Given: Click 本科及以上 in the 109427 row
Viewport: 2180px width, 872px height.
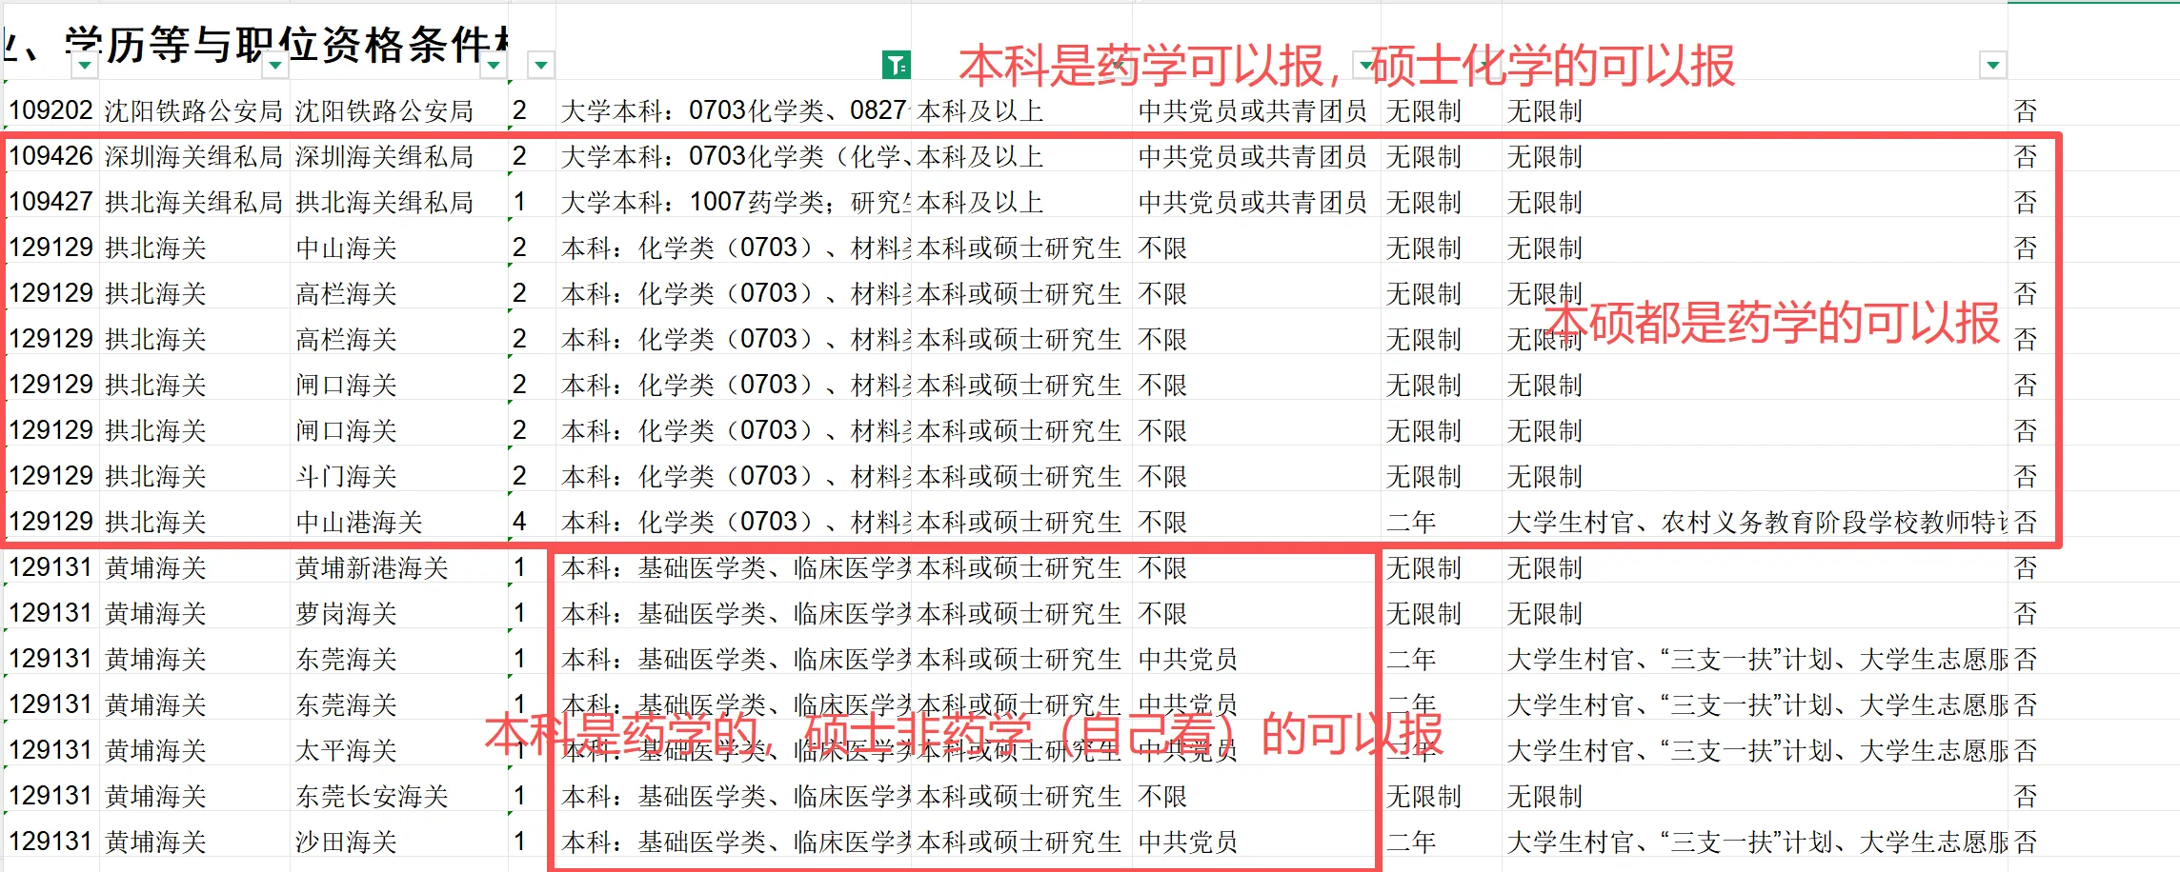Looking at the screenshot, I should (980, 202).
